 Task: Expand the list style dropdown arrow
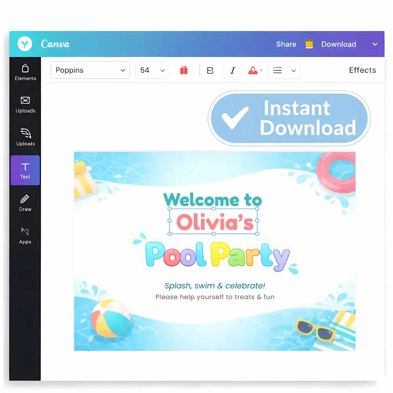(x=293, y=70)
